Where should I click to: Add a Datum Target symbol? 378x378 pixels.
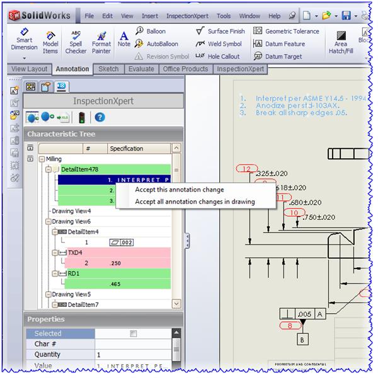click(277, 57)
